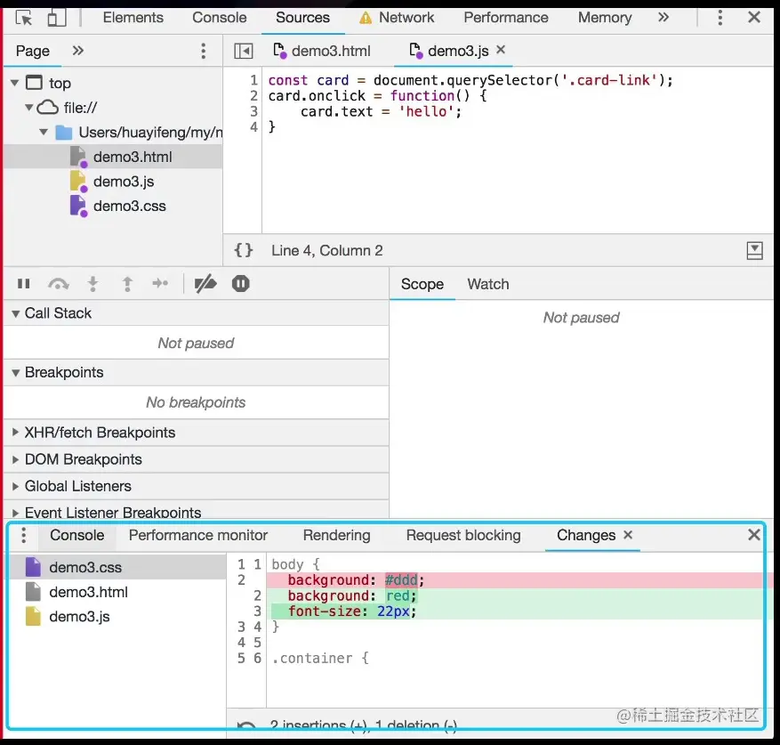Screen dimensions: 780x745
Task: Open the Performance monitor drawer tab
Action: 198,535
